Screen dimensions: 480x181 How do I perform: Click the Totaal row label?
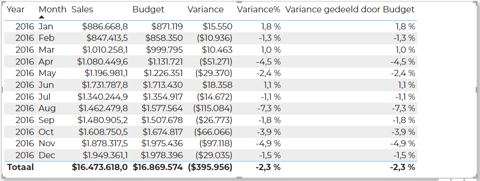(20, 167)
